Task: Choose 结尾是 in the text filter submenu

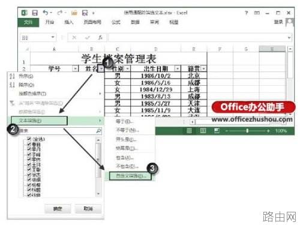Action: 130,148
